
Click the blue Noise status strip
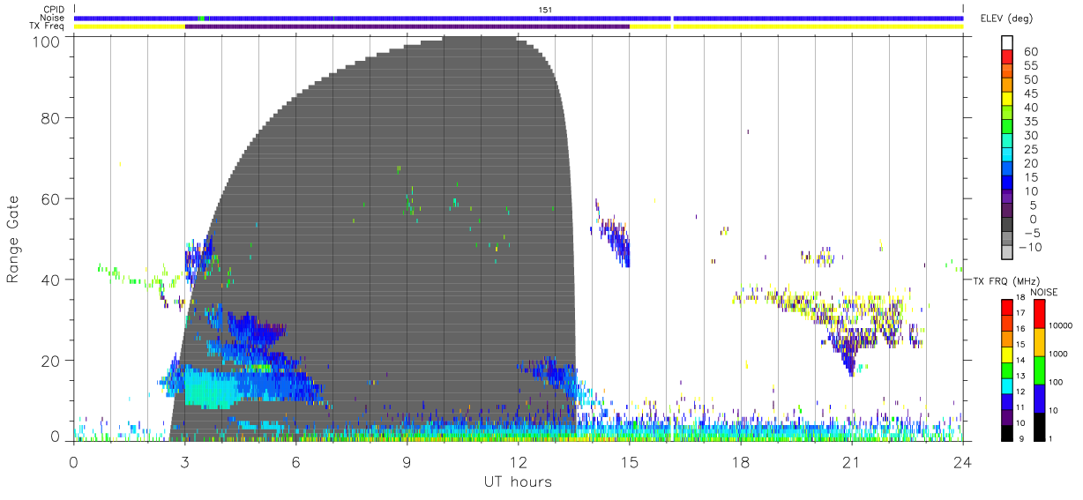click(519, 18)
